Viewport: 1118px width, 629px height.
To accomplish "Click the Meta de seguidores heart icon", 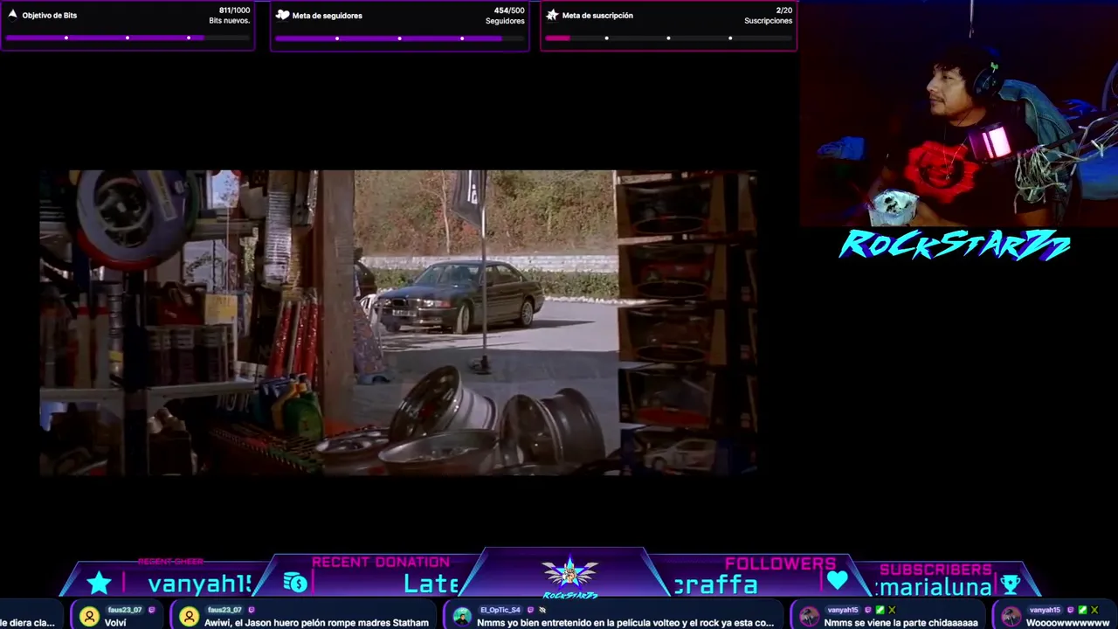I will (282, 15).
